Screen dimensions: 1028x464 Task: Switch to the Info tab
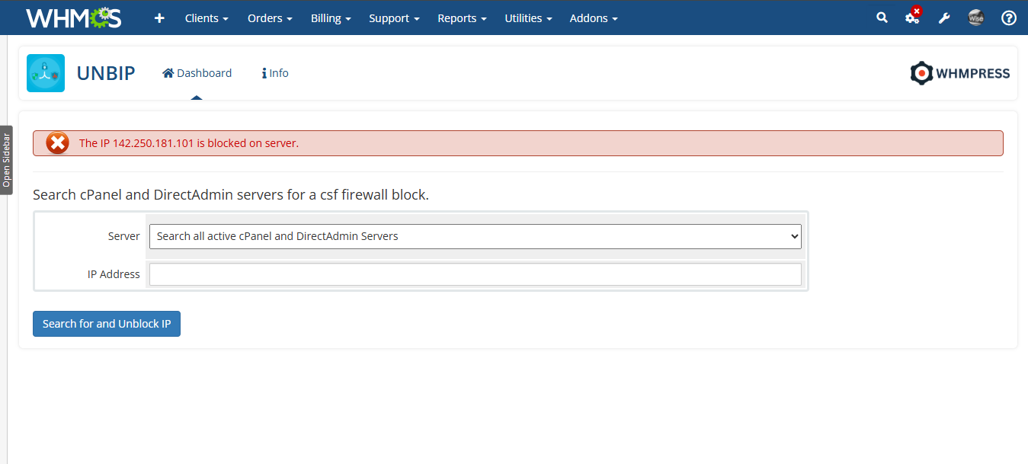click(x=275, y=73)
